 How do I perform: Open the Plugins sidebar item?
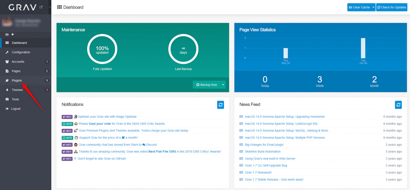tap(25, 80)
